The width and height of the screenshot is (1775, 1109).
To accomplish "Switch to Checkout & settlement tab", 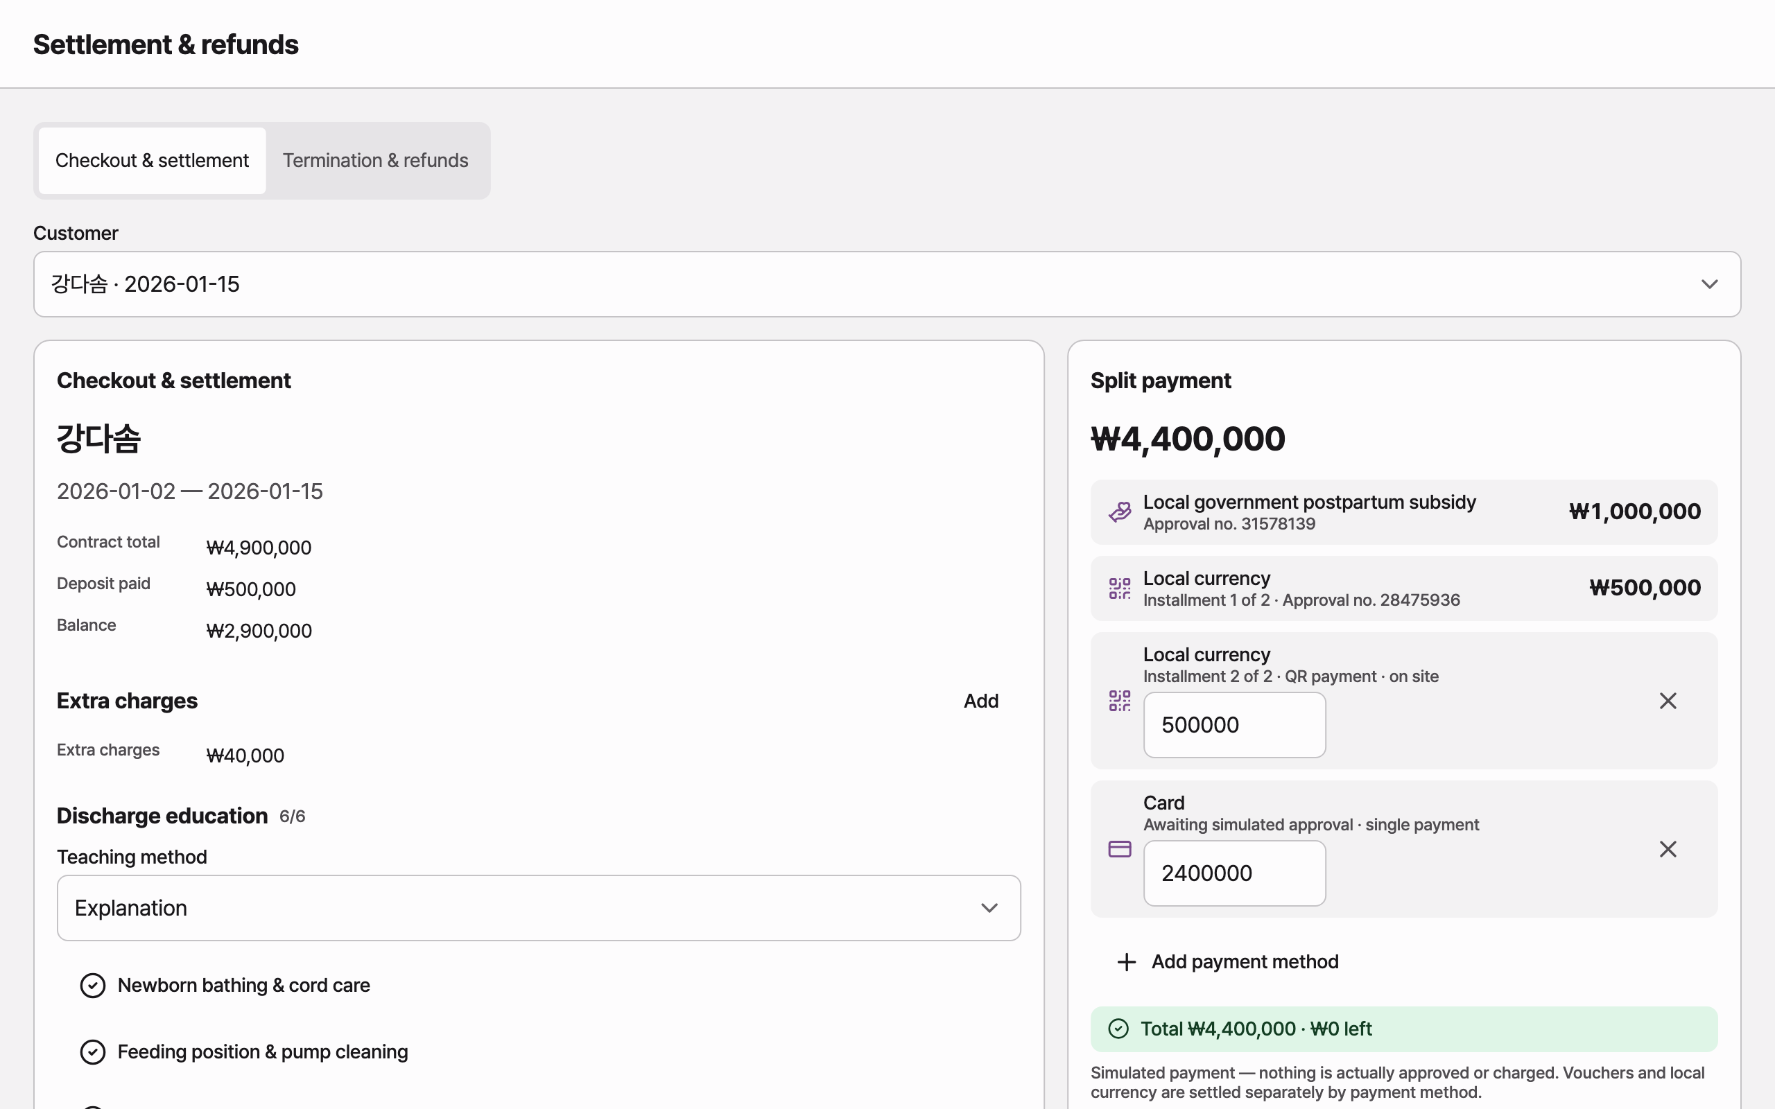I will coord(152,161).
